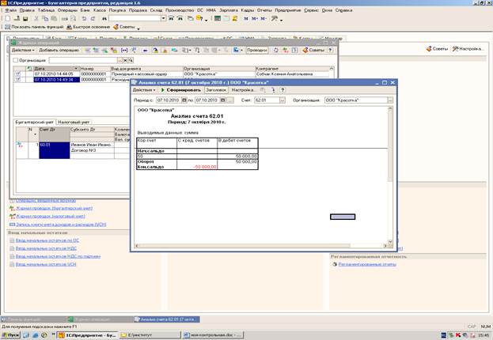This screenshot has height=340, width=493.
Task: Open the Word document taskbar button
Action: click(213, 335)
